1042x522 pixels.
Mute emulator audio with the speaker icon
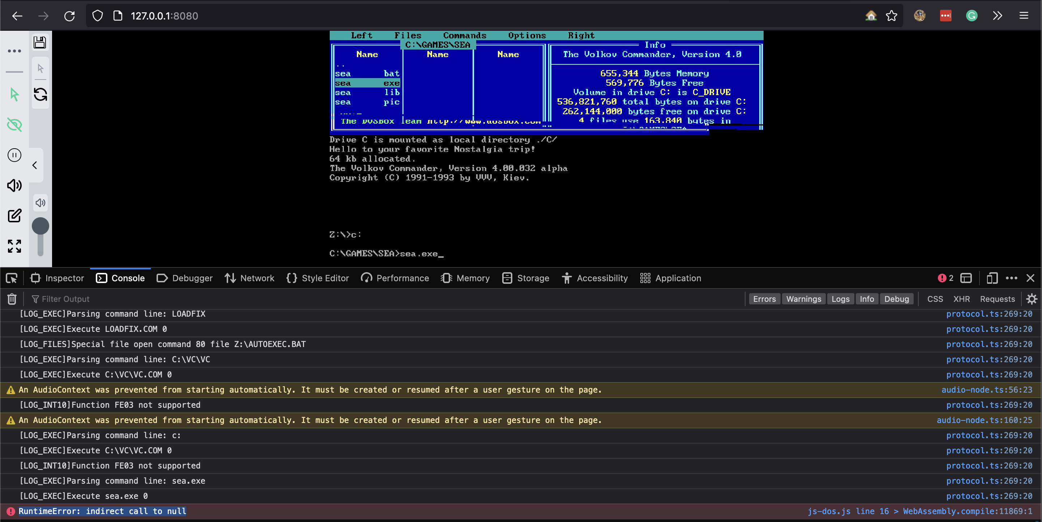point(14,185)
